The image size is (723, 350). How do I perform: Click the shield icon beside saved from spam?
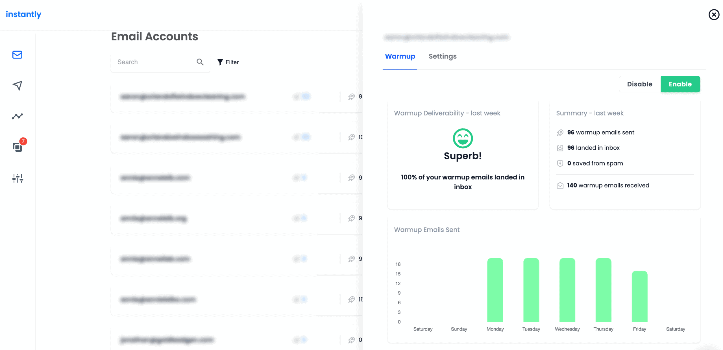pos(560,163)
